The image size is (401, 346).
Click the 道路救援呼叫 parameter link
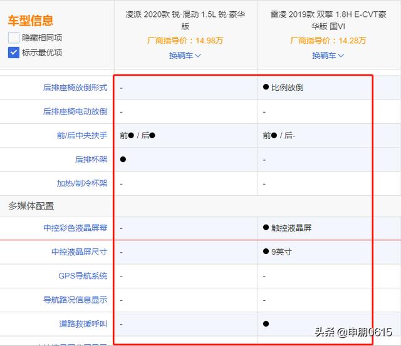[83, 323]
